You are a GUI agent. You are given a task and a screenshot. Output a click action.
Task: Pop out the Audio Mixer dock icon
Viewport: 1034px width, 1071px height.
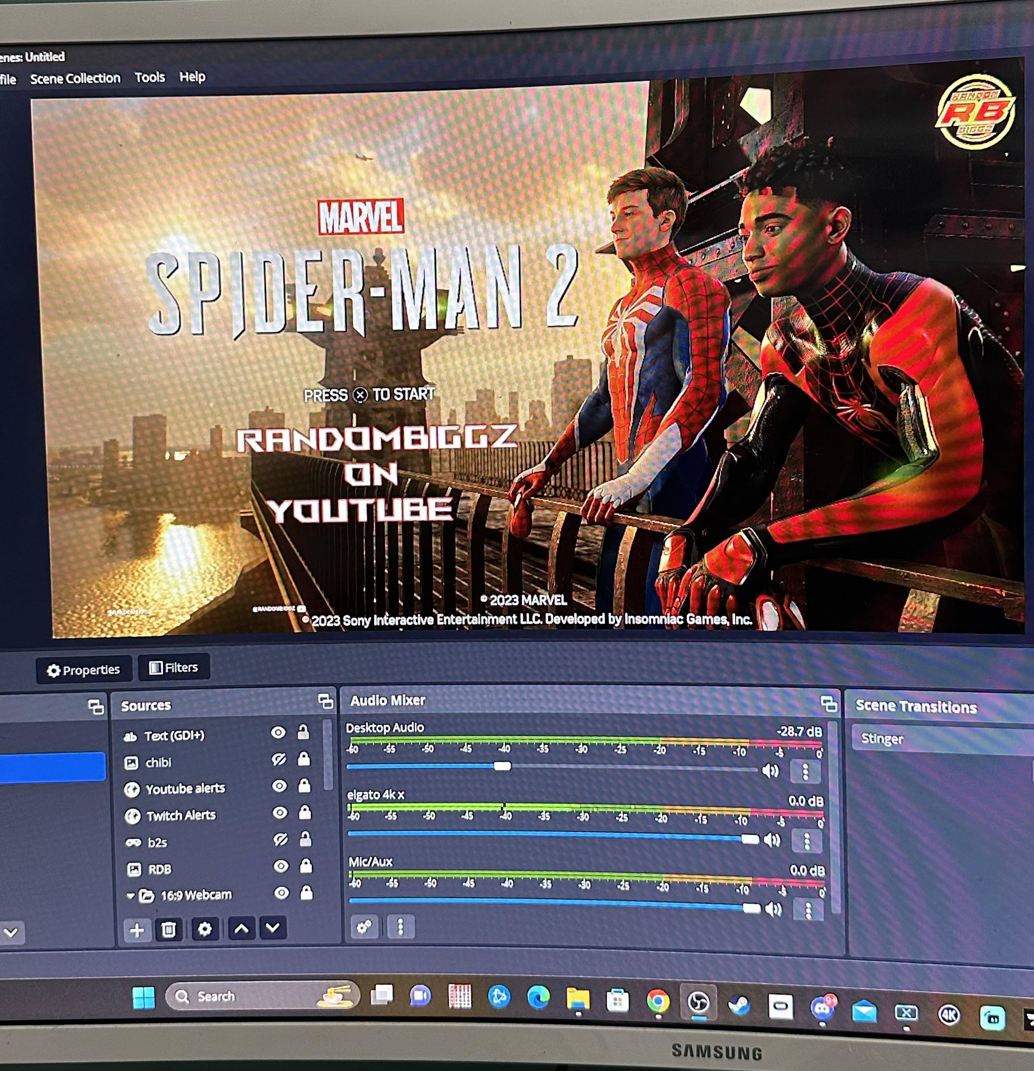829,704
